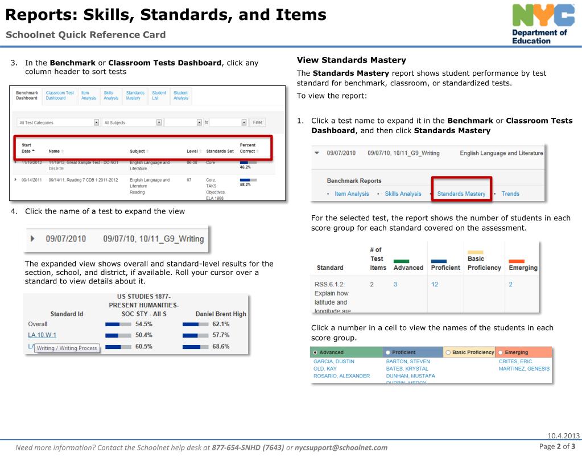Click the 68.6% school value
The width and height of the screenshot is (582, 460).
coord(221,346)
